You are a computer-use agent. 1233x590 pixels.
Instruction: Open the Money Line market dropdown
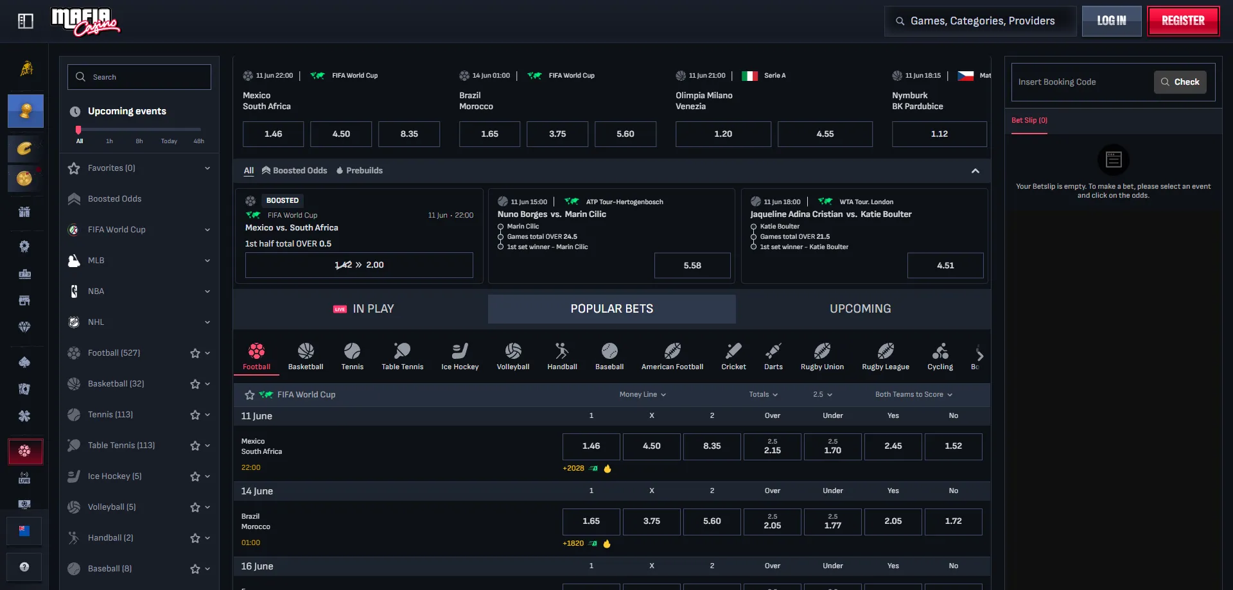642,395
